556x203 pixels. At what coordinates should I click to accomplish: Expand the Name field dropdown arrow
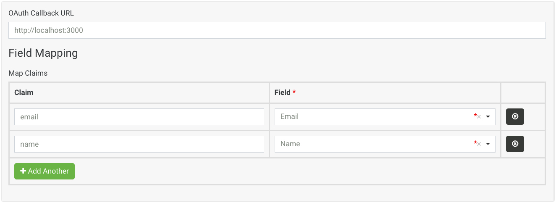coord(488,144)
